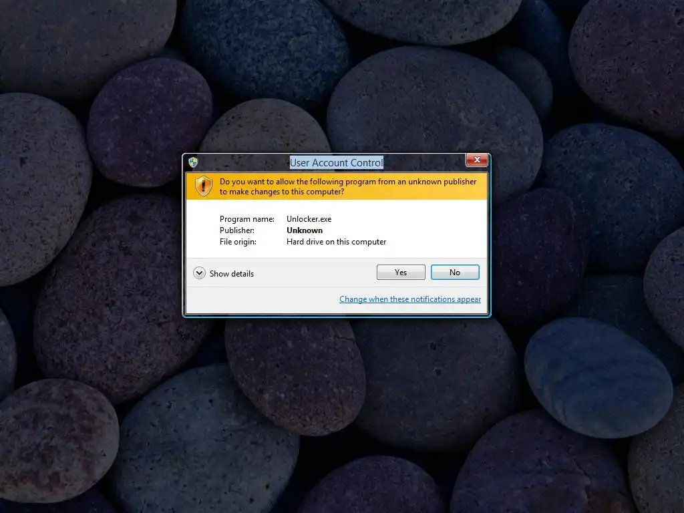Click program name 'Unlocker.exe'
684x513 pixels.
pos(309,219)
